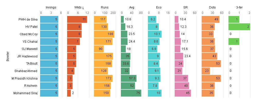The image size is (259, 103).
Task: Select the Avg column header
Action: (132, 7)
